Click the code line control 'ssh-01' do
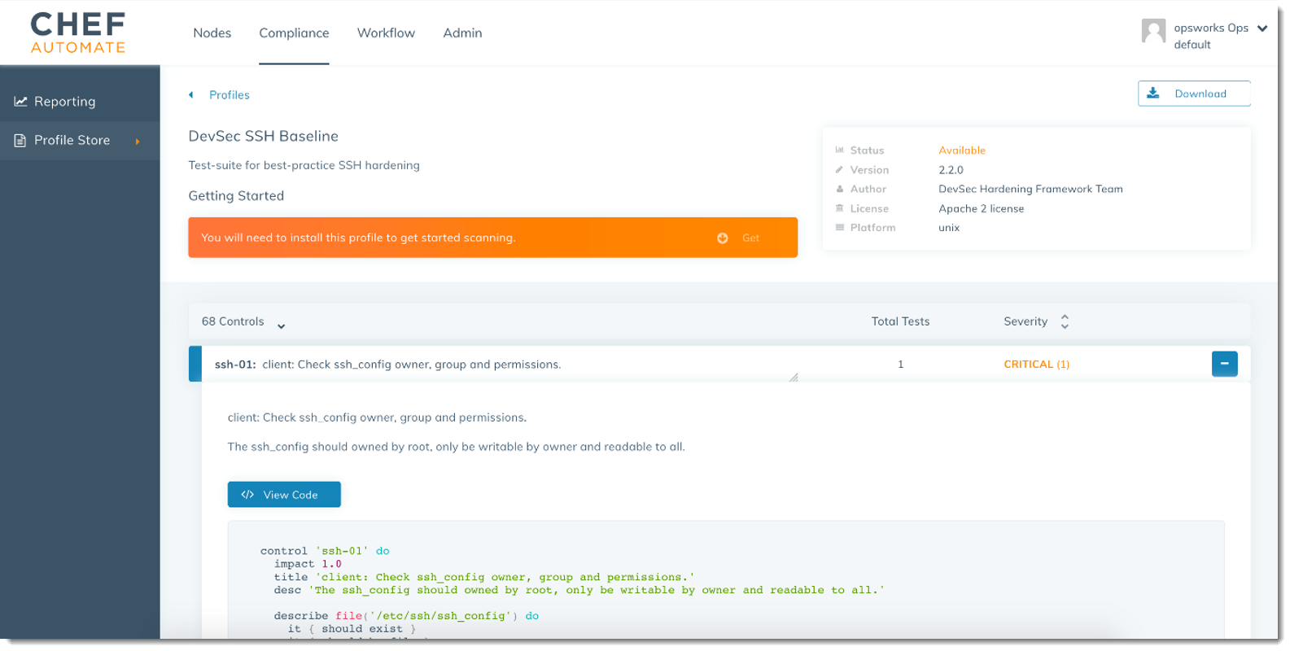Image resolution: width=1290 pixels, height=651 pixels. pyautogui.click(x=325, y=551)
